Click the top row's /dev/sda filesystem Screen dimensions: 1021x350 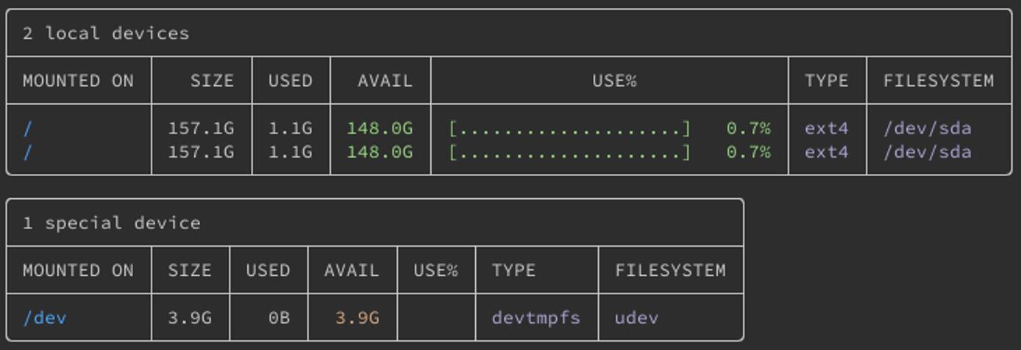tap(927, 128)
